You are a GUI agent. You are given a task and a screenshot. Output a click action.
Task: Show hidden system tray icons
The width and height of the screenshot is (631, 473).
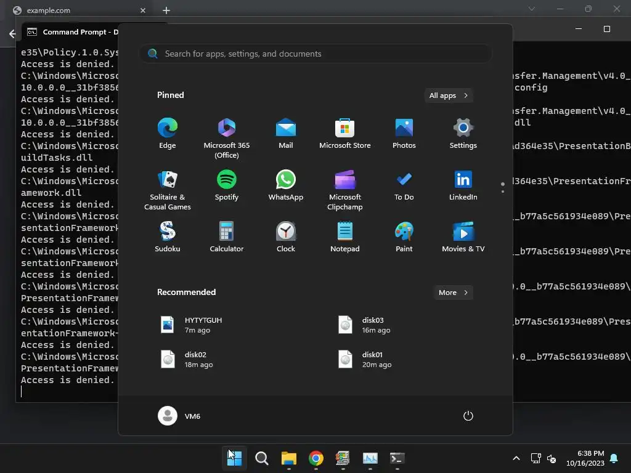point(516,458)
